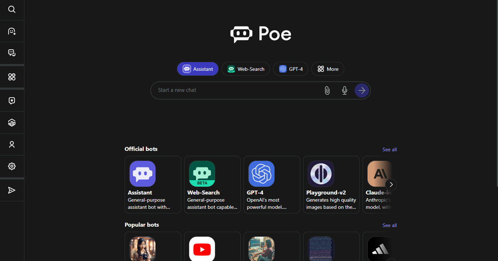Open your profile from the sidebar
The width and height of the screenshot is (498, 261).
(x=12, y=144)
